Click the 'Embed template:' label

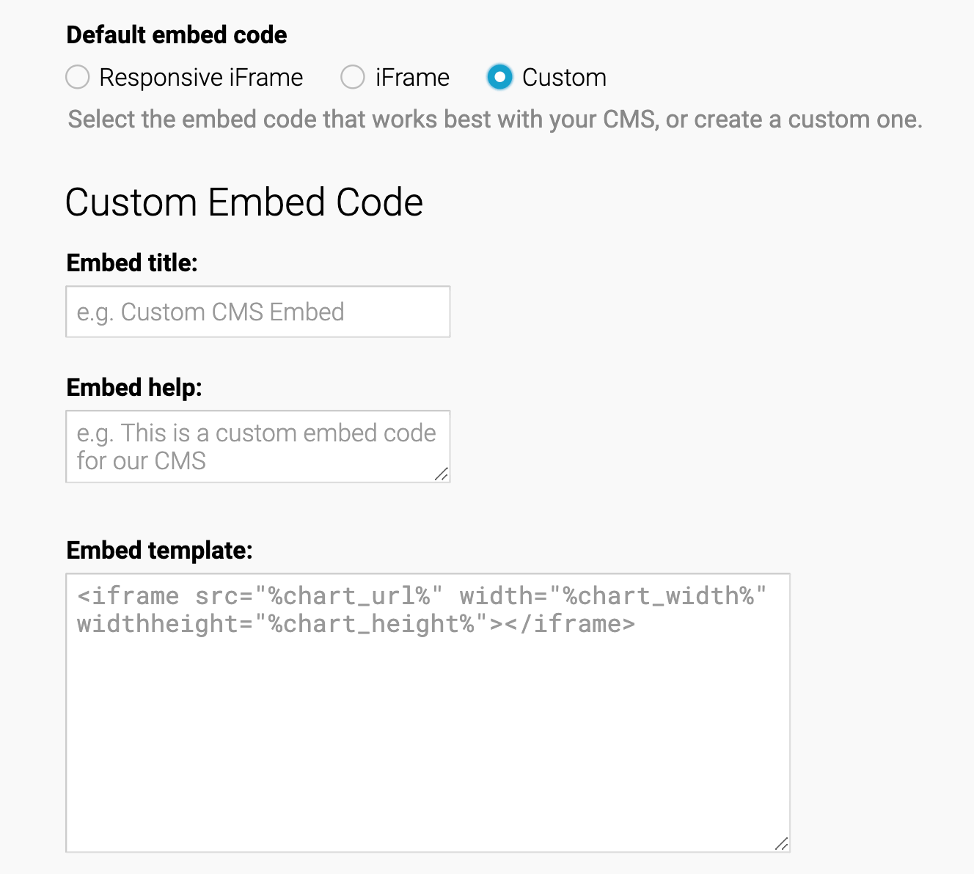[161, 550]
